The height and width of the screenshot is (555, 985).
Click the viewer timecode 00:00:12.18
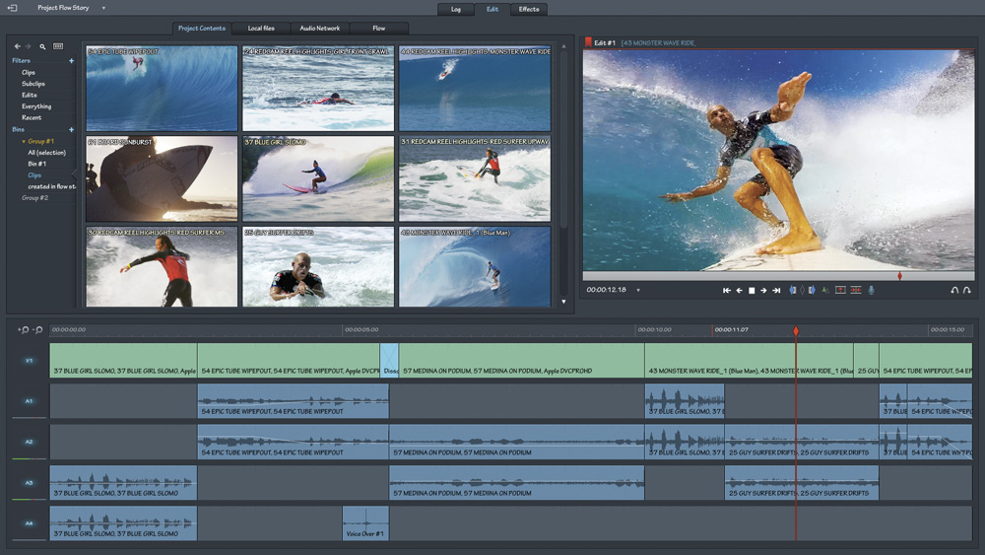point(606,290)
